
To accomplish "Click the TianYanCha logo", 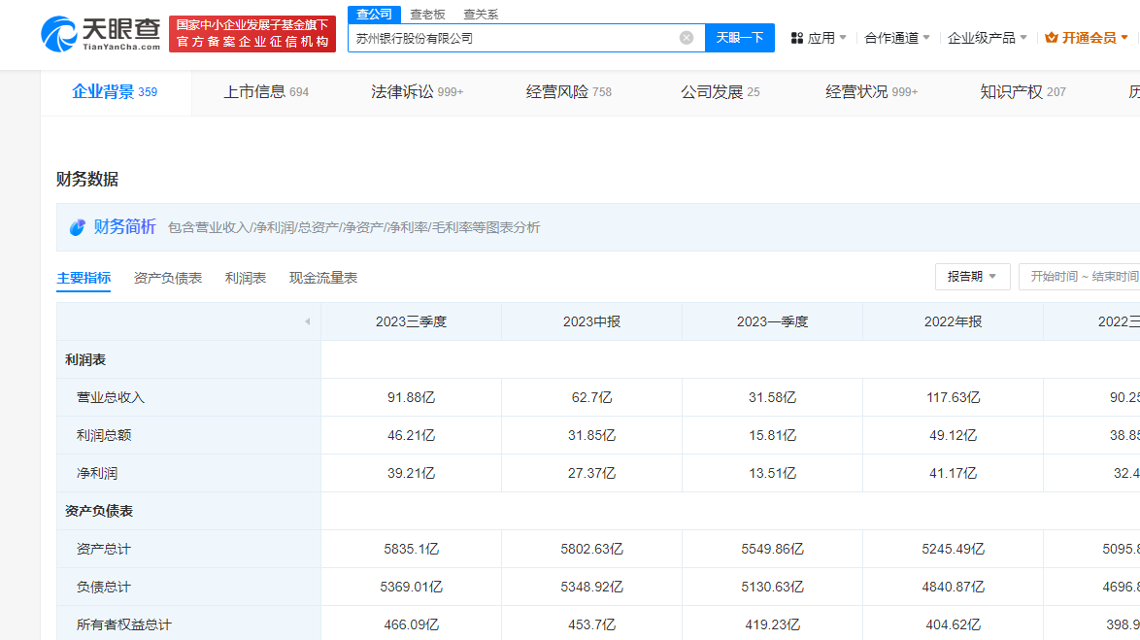I will (100, 33).
